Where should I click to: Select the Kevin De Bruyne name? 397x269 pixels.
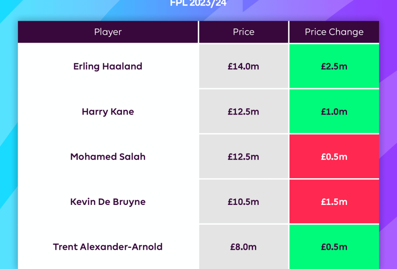pyautogui.click(x=108, y=202)
